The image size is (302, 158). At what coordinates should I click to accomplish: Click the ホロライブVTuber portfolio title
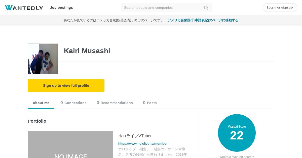135,136
